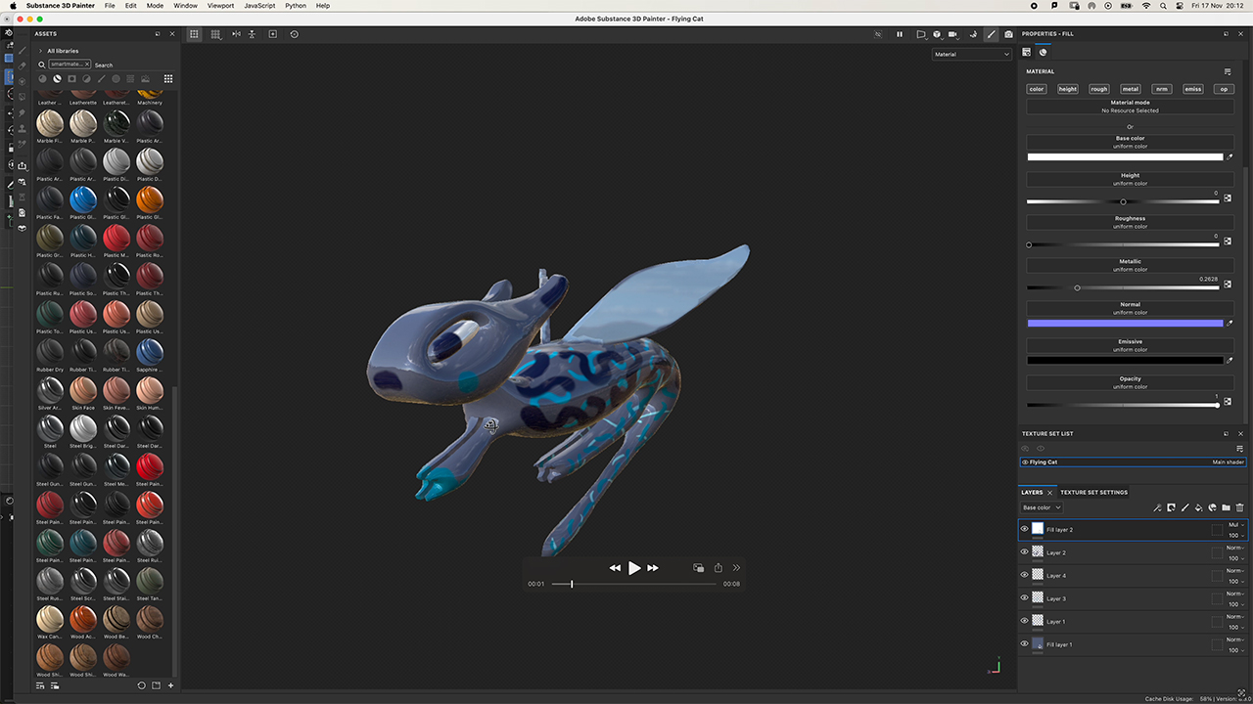Toggle the height channel button in Material

coord(1068,89)
